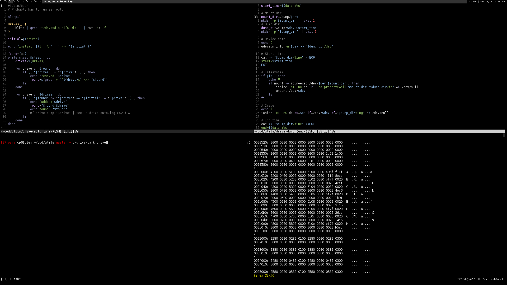
Task: Click 'start_time=$(date +%s)' in drive-dump
Action: pos(281,6)
